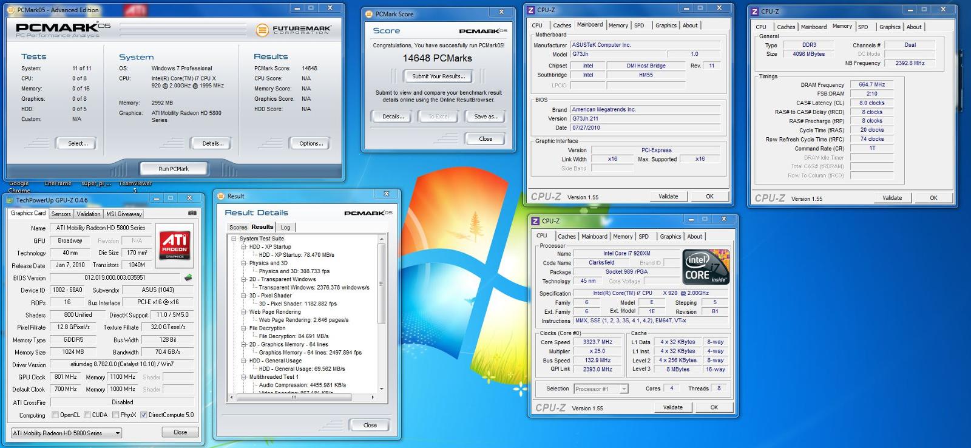
Task: Click the Result window title icon
Action: click(x=222, y=196)
